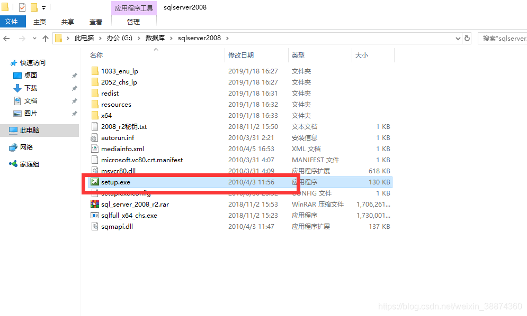The width and height of the screenshot is (527, 316).
Task: Click the refresh button beside address bar
Action: 467,38
